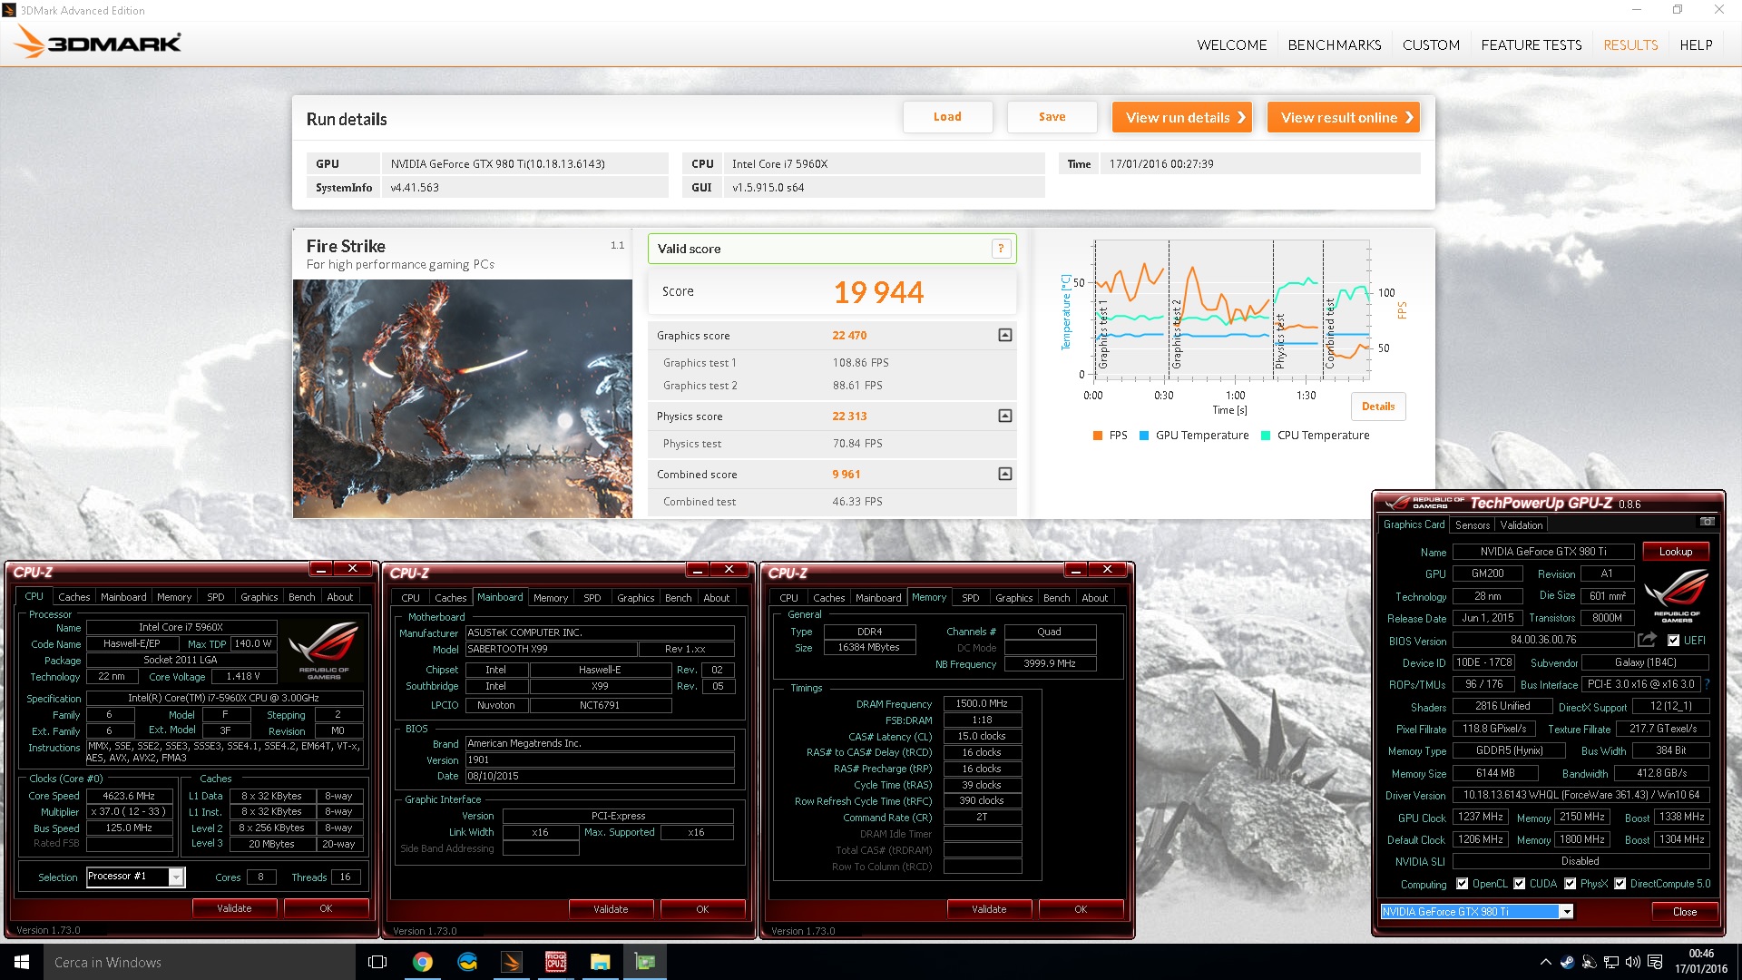Click the Bus Interface question mark in GPU-Z
The image size is (1742, 980).
coord(1707,684)
